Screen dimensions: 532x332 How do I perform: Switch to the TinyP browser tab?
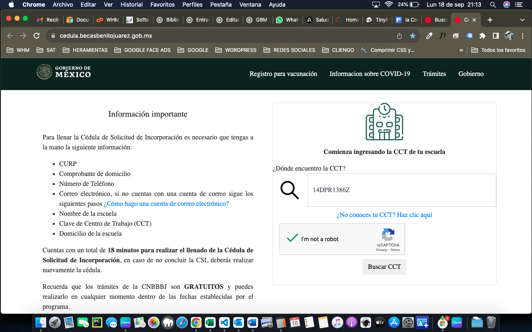click(x=377, y=20)
